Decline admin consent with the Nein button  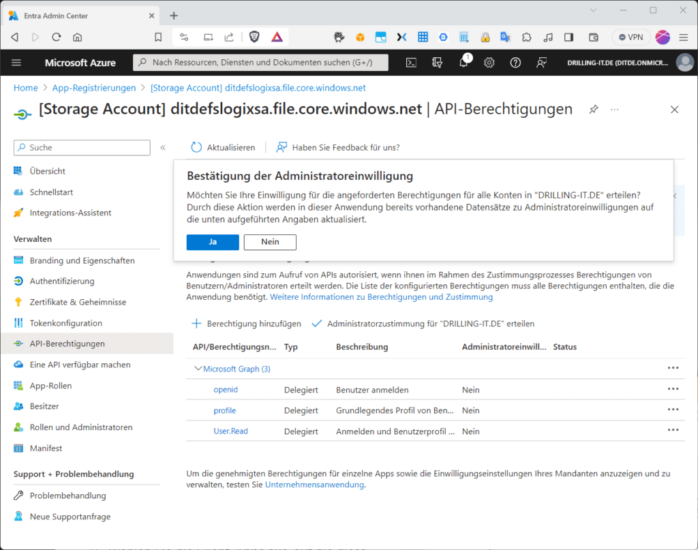(270, 242)
